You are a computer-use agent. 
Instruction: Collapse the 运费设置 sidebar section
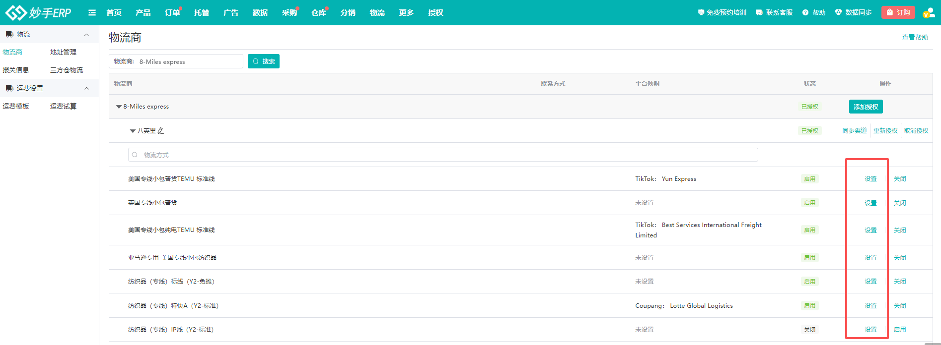(86, 88)
